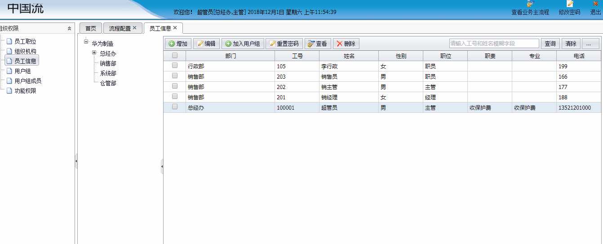This screenshot has height=244, width=603.
Task: Open 查看业务主流程 in the header
Action: point(530,9)
